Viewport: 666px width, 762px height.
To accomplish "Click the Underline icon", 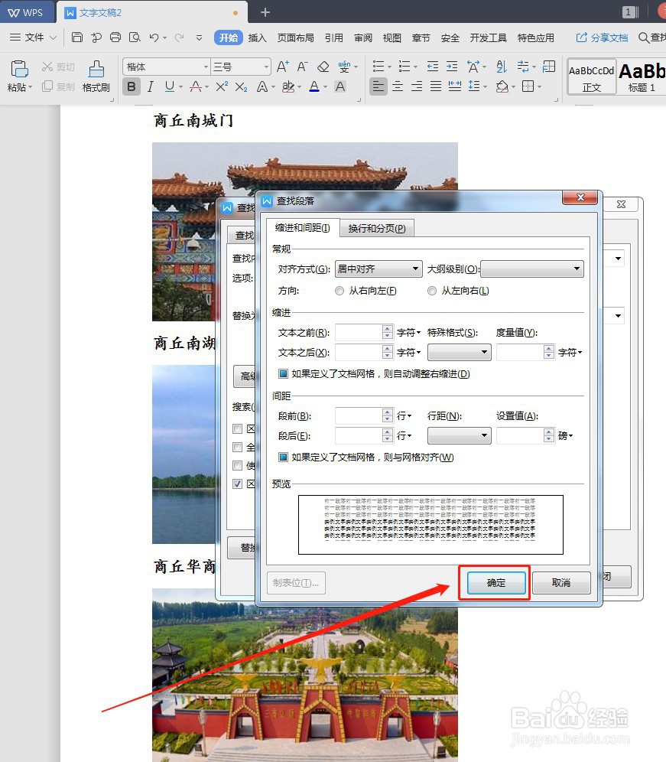I will click(170, 86).
